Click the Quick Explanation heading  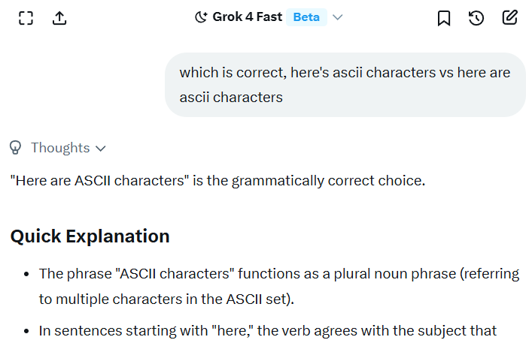click(x=90, y=236)
